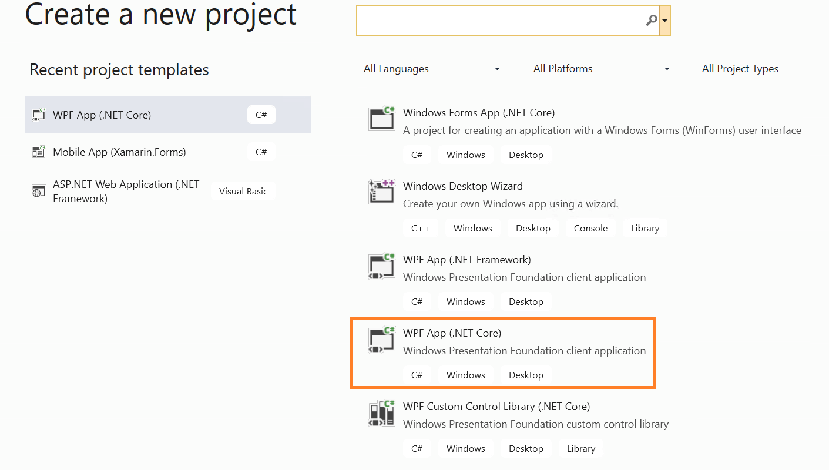The image size is (829, 470).
Task: Click the highlighted WPF App (.NET Core) icon
Action: point(382,339)
